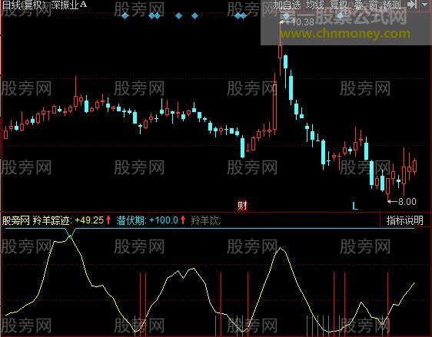
Task: Toggle the 均线 moving average display
Action: click(315, 5)
